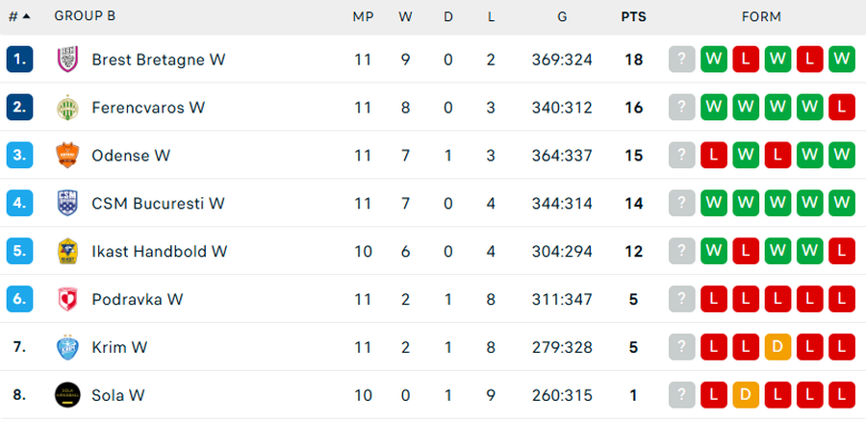866x421 pixels.
Task: Click the gray ? upcoming match in Ferencvaros row
Action: point(682,108)
